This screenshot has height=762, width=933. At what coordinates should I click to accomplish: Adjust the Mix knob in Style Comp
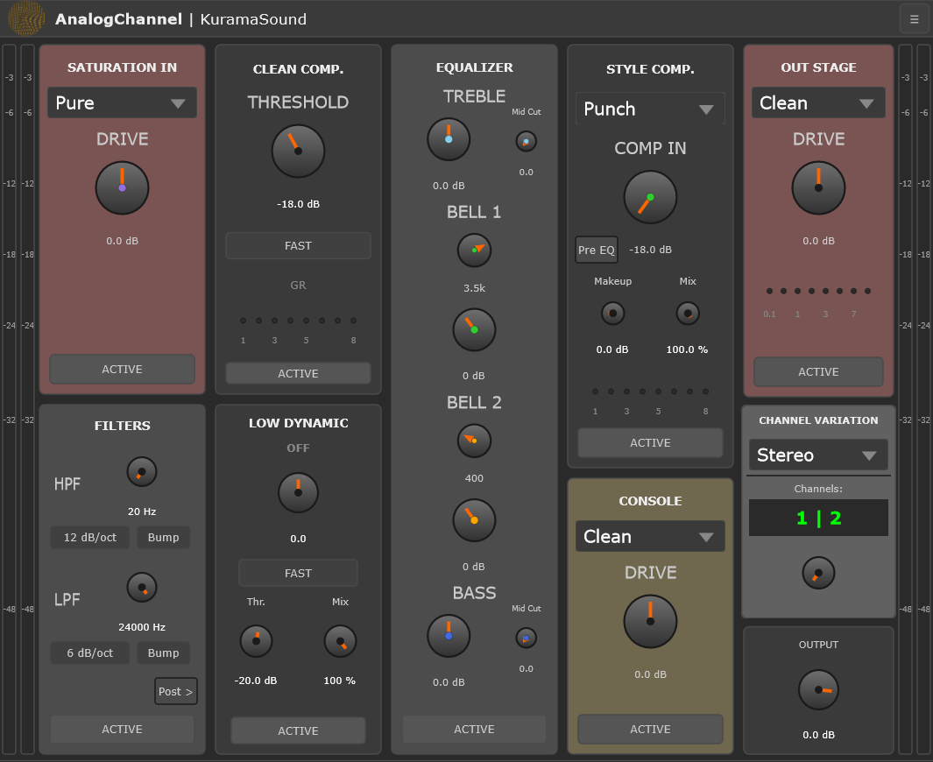(x=688, y=313)
